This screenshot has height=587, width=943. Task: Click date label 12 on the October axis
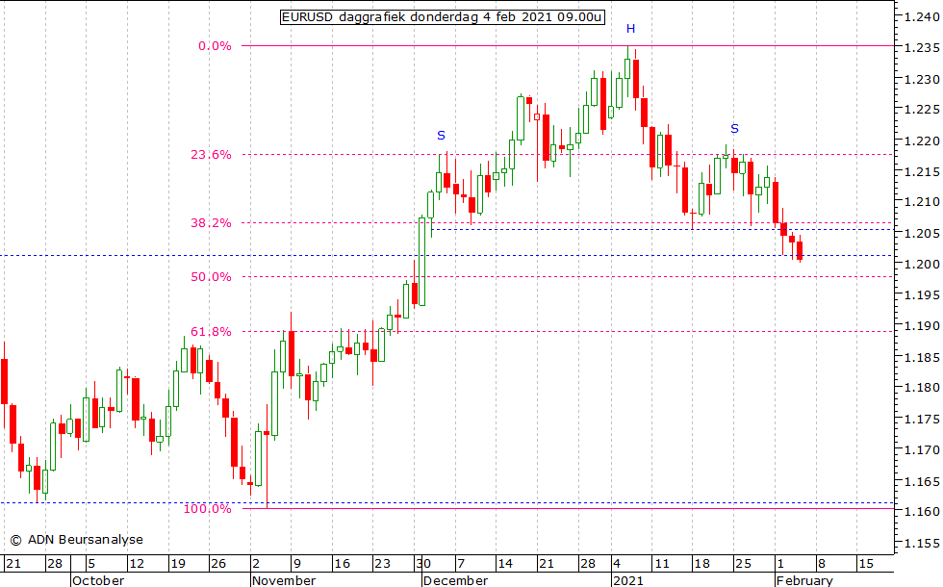pyautogui.click(x=137, y=564)
